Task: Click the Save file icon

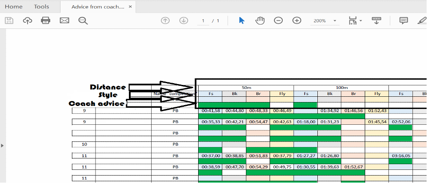Action: 9,21
